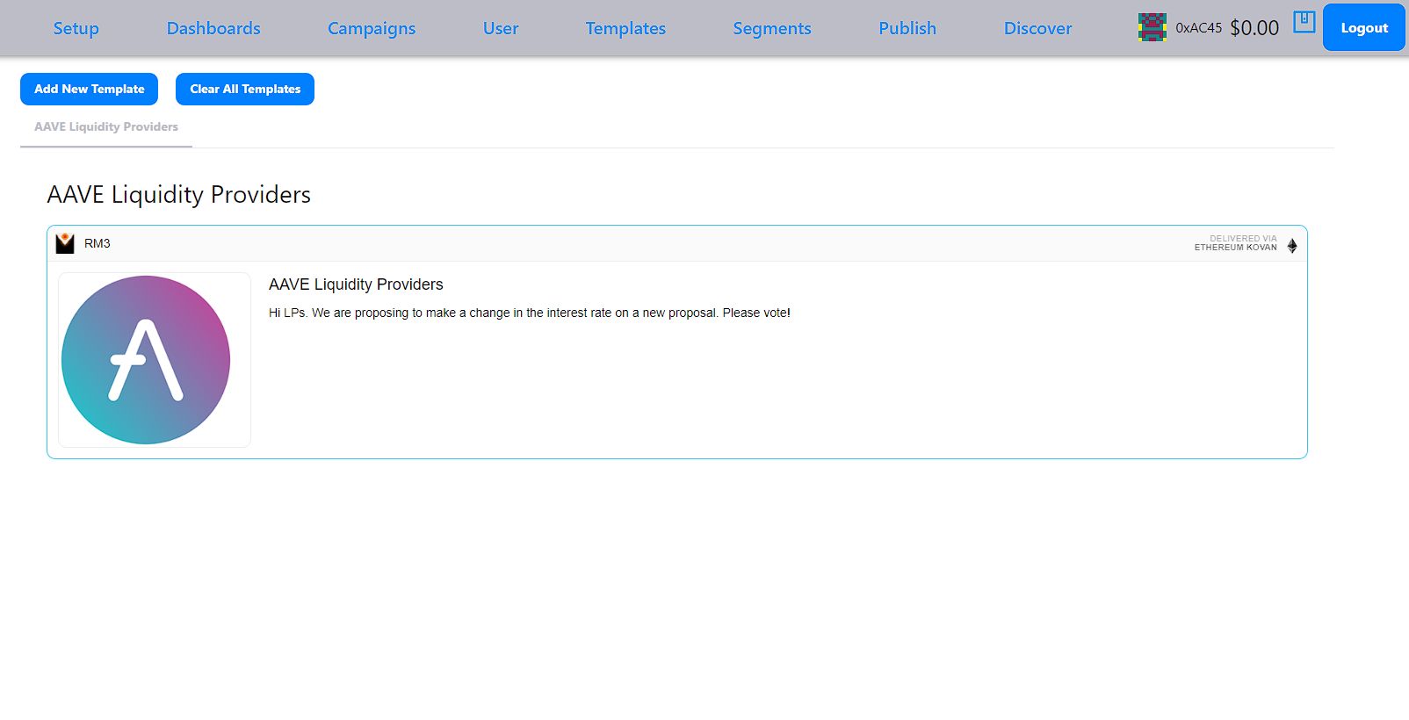Viewport: 1409px width, 720px height.
Task: Click the large AAVE Liquidity Providers heading
Action: coord(178,194)
